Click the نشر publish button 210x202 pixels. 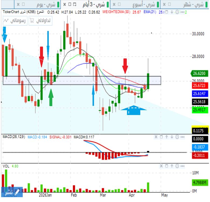pyautogui.click(x=11, y=192)
